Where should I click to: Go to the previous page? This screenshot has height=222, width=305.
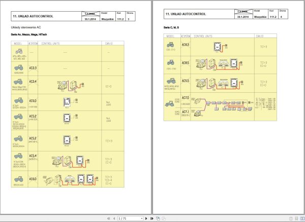coord(114,218)
